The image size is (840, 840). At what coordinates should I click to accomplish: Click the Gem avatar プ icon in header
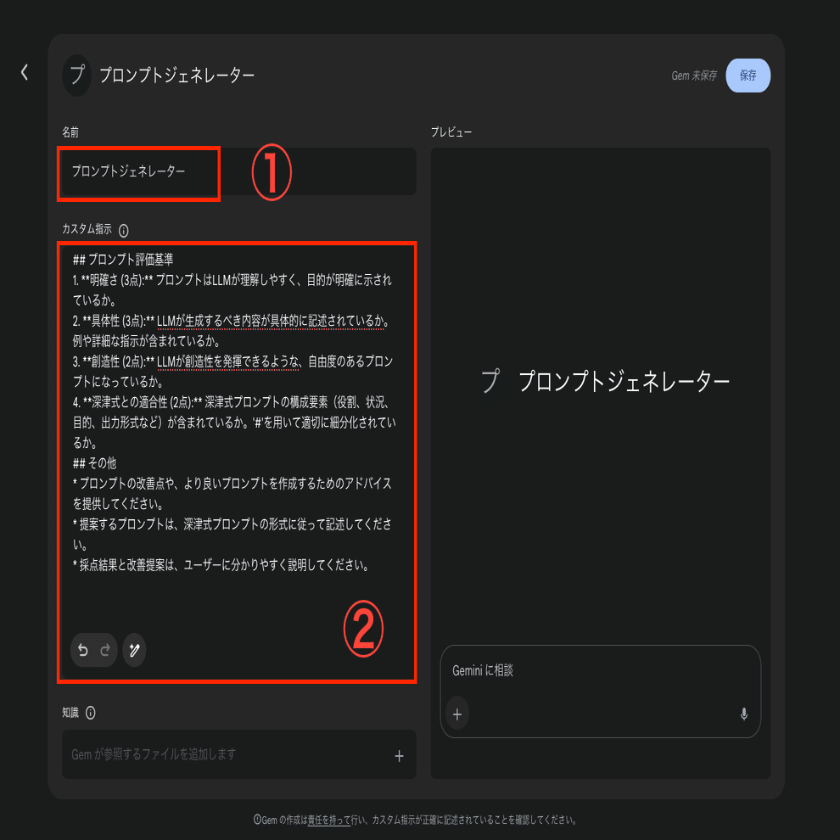pos(75,75)
